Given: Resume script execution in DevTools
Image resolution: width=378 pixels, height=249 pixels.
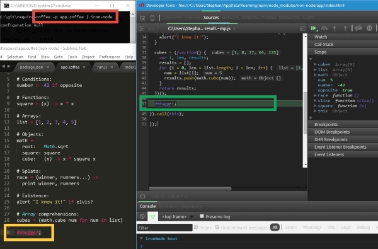Looking at the screenshot, I should pyautogui.click(x=314, y=28).
